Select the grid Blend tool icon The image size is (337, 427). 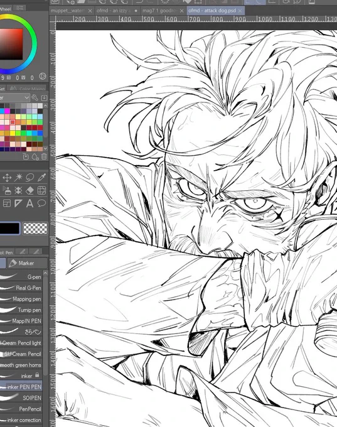pyautogui.click(x=41, y=190)
